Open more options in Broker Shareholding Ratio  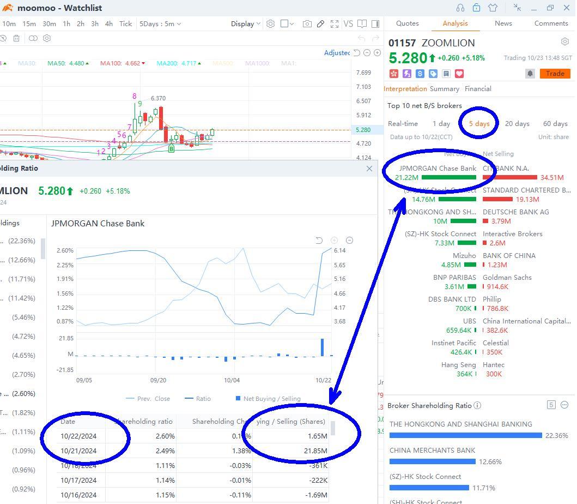(x=564, y=405)
